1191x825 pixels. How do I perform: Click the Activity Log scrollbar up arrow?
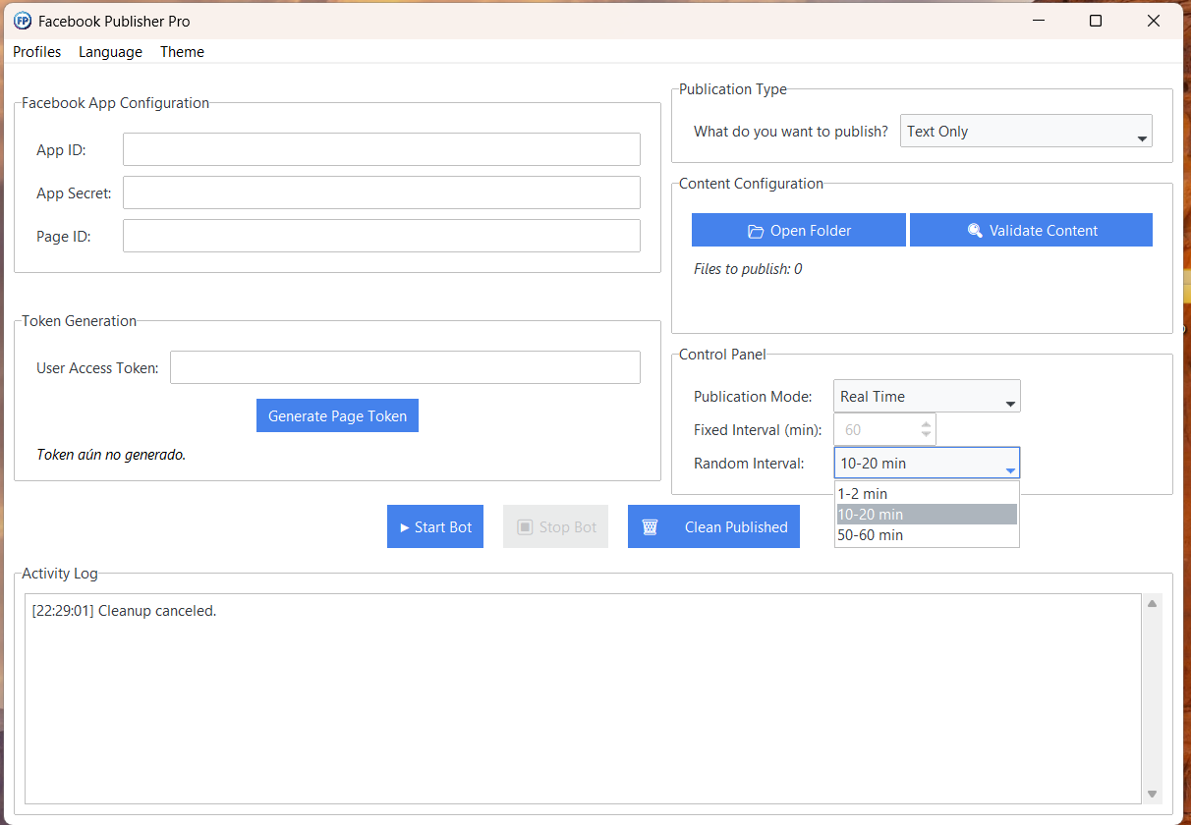coord(1153,603)
